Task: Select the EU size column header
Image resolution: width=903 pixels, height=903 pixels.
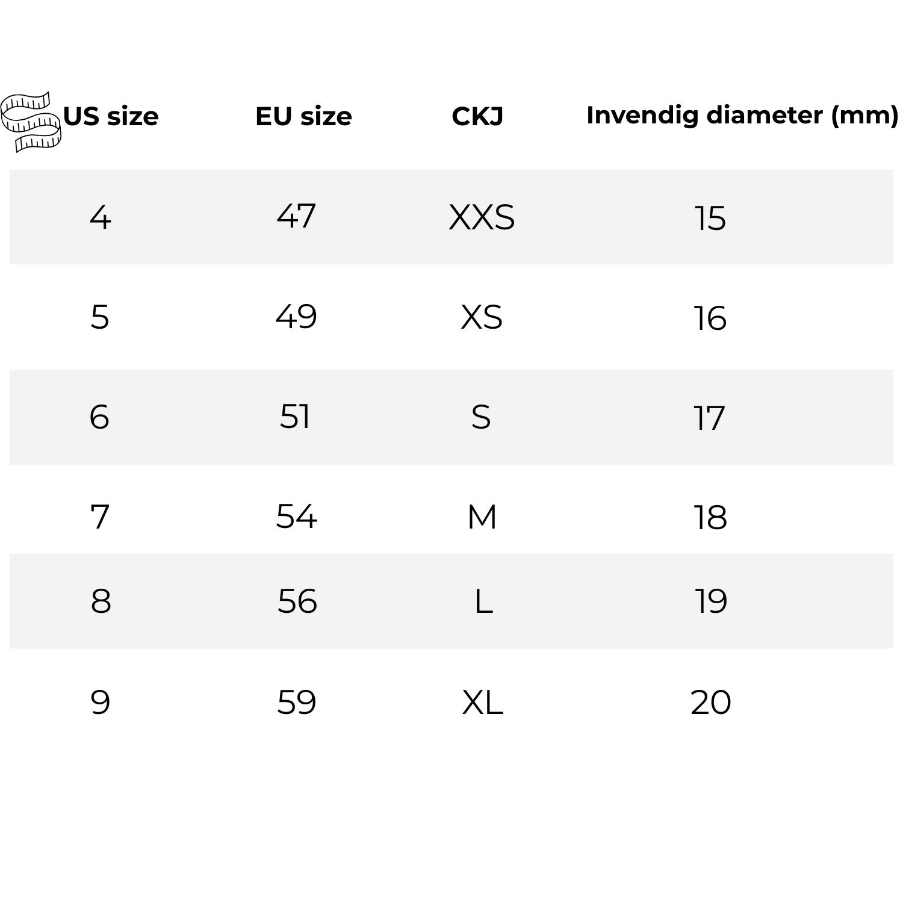Action: pos(303,116)
